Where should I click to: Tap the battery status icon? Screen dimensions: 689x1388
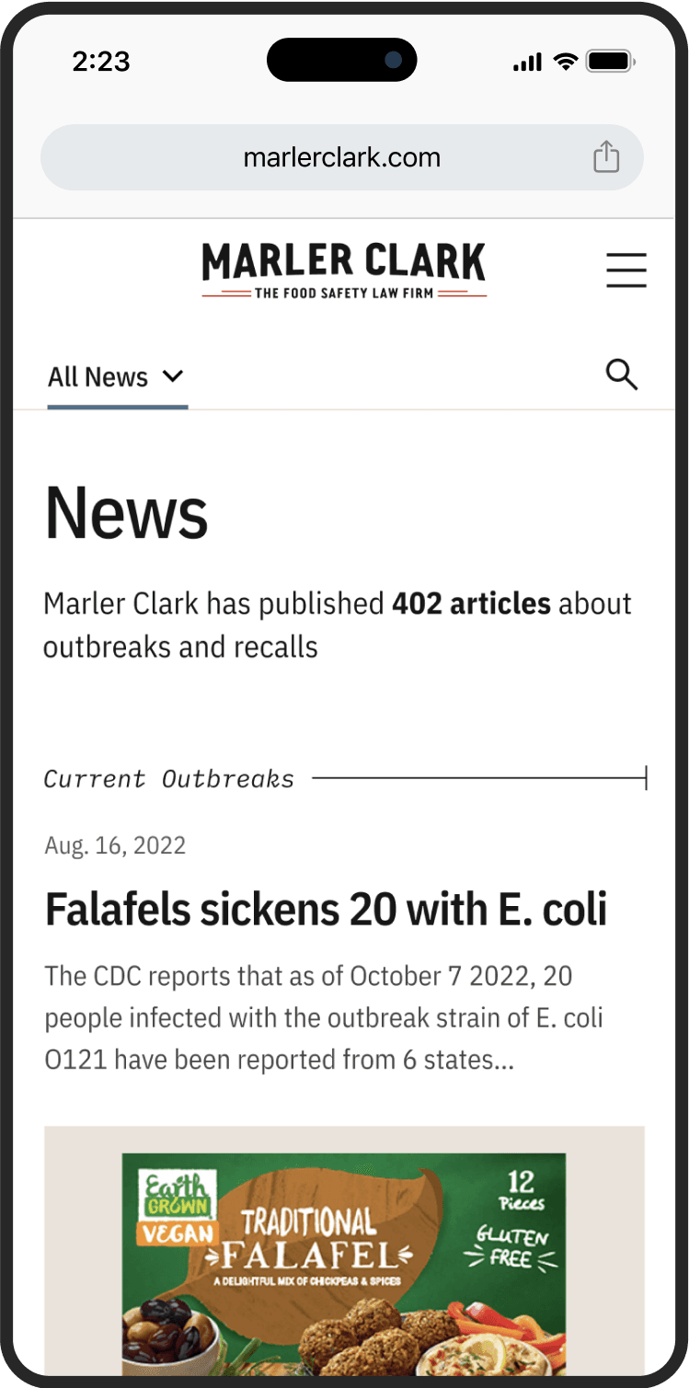pos(610,62)
